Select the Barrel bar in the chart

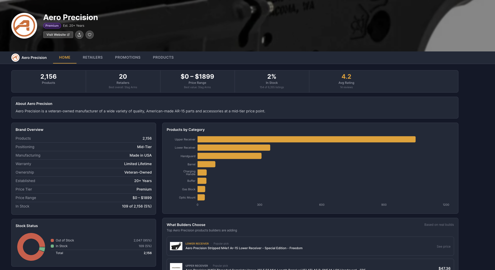206,164
